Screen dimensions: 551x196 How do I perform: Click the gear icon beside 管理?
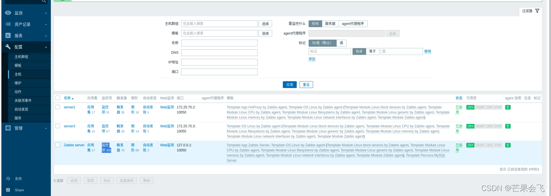tap(8, 128)
